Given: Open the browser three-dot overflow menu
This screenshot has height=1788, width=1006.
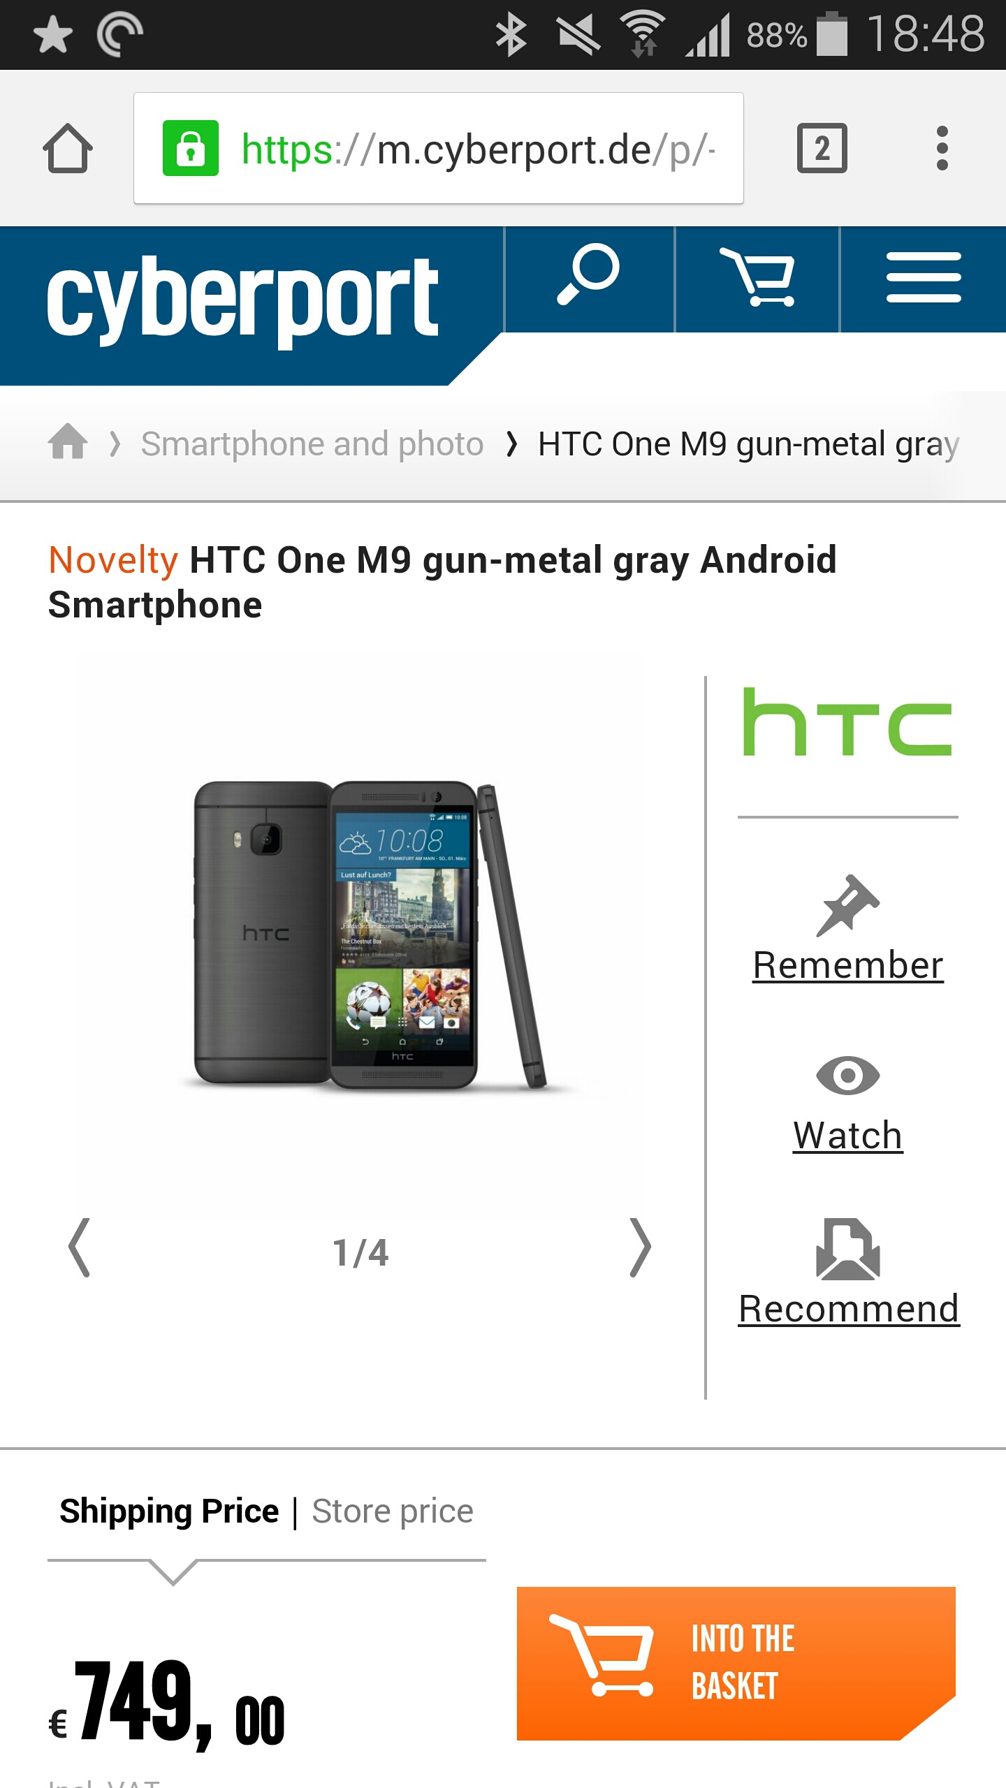Looking at the screenshot, I should click(x=942, y=148).
